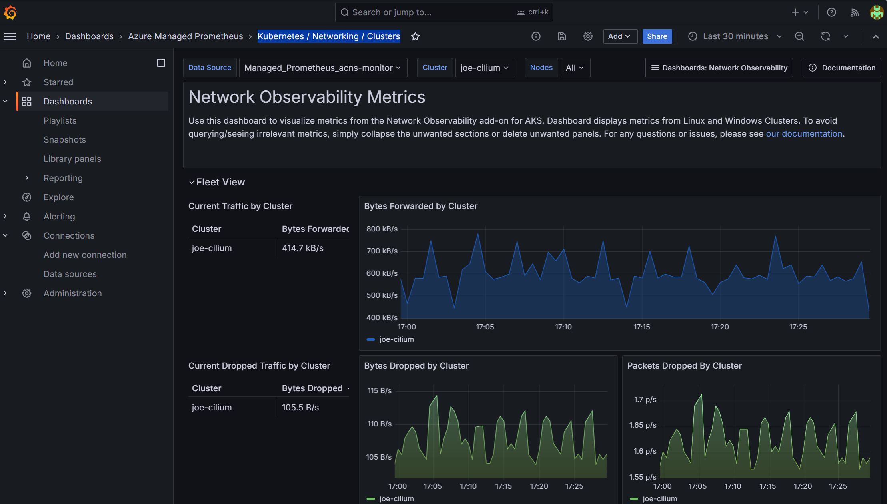Viewport: 887px width, 504px height.
Task: Collapse the Fleet View row
Action: [217, 182]
